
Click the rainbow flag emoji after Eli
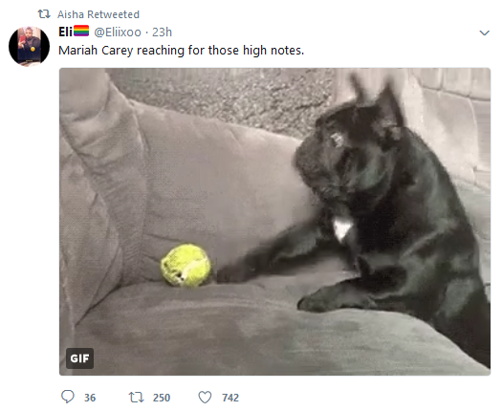point(81,31)
